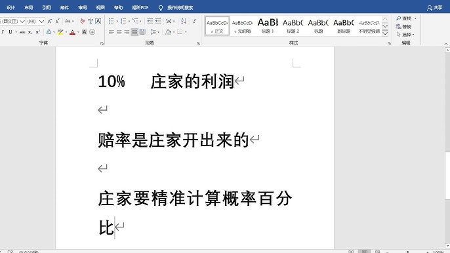This screenshot has width=450, height=253.
Task: Click the 查找 find button
Action: point(404,18)
